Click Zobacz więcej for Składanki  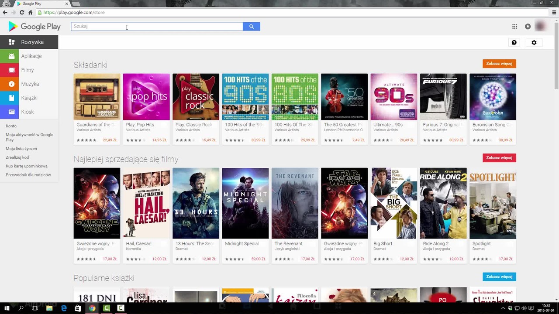tap(499, 64)
